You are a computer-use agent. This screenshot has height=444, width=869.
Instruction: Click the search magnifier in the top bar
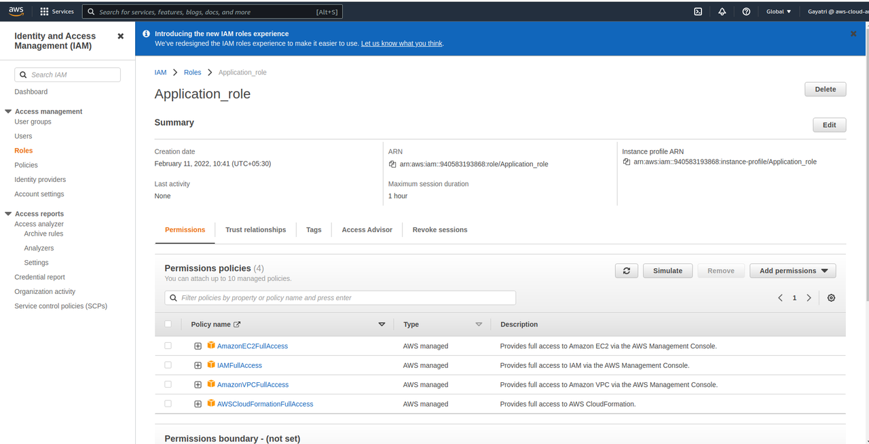coord(91,12)
